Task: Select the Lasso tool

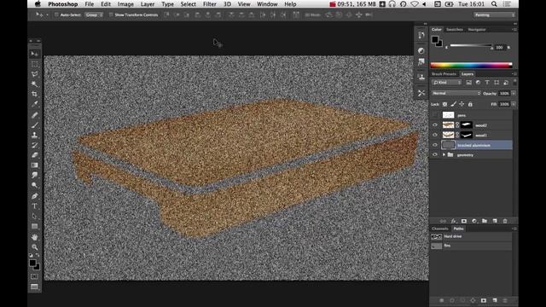Action: coord(34,74)
